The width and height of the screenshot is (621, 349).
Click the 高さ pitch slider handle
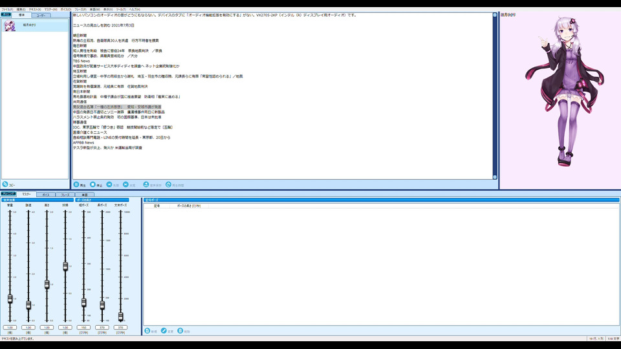pyautogui.click(x=47, y=284)
